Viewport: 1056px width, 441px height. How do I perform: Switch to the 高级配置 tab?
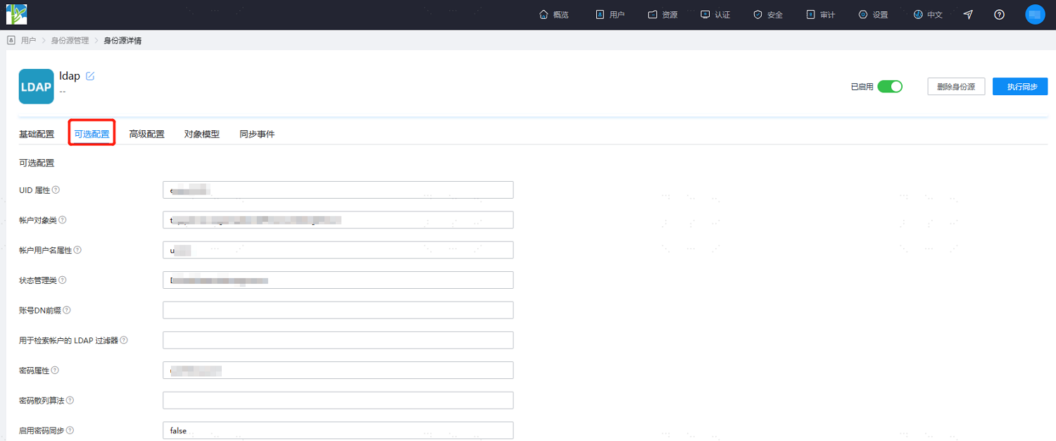(146, 134)
